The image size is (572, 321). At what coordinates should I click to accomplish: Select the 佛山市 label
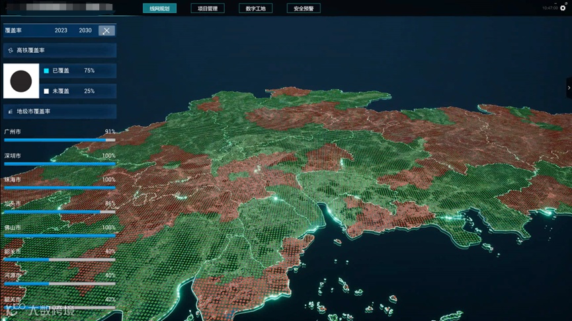[x=13, y=227]
